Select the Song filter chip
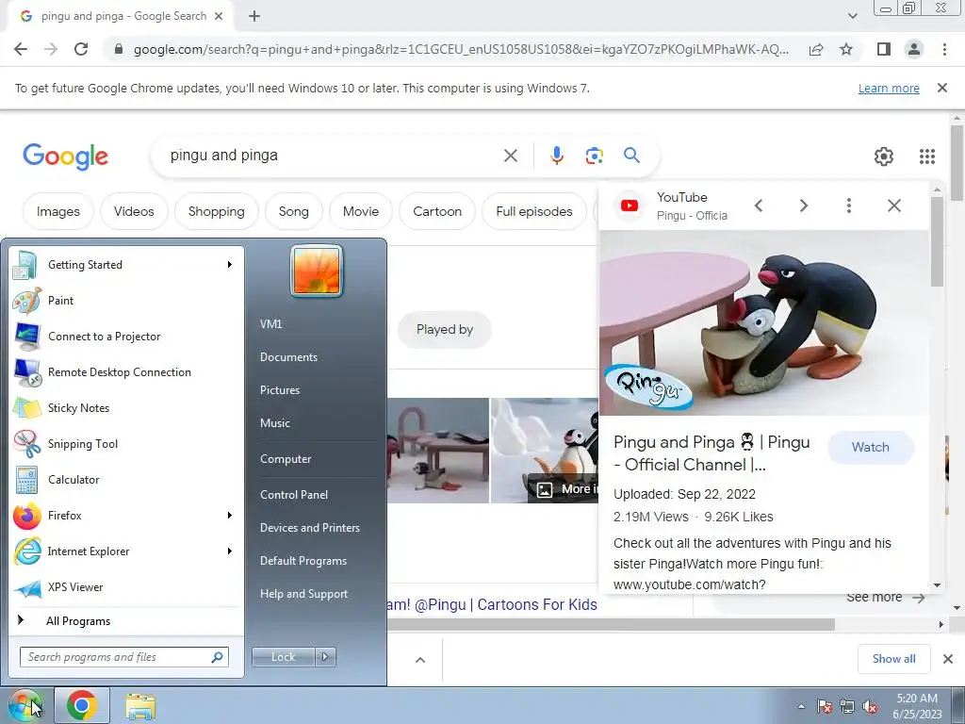 [294, 212]
